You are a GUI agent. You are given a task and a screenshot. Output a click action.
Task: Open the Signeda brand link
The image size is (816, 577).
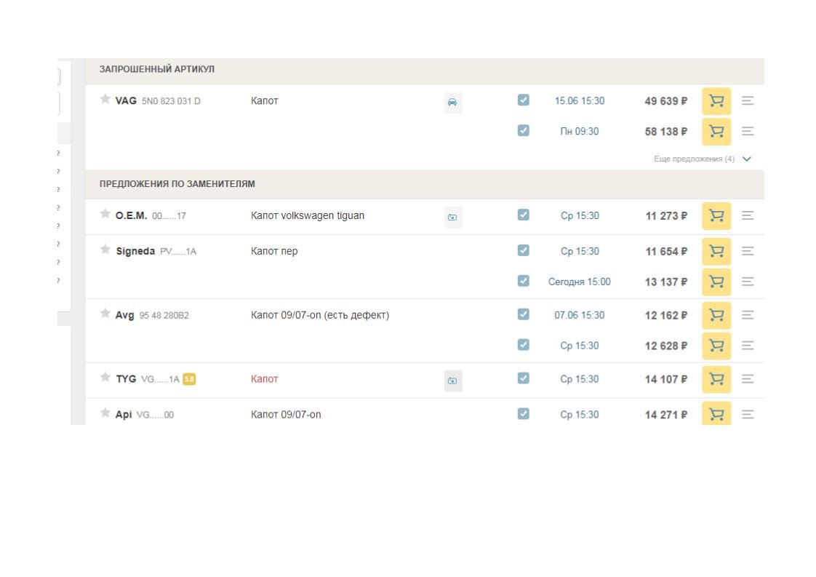(135, 251)
